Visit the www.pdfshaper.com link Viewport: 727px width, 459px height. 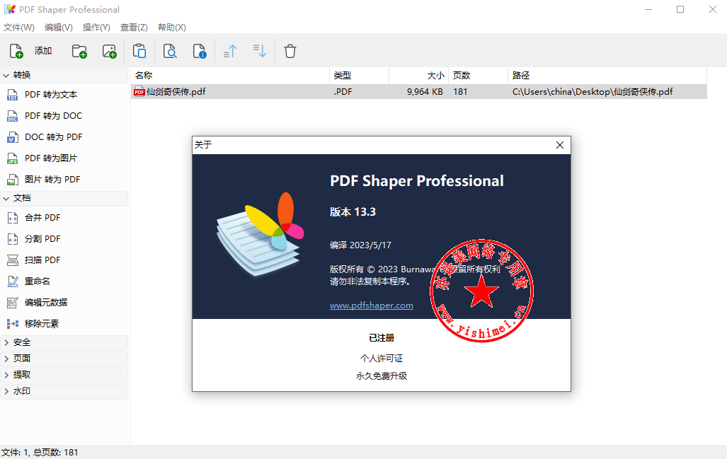(x=372, y=306)
